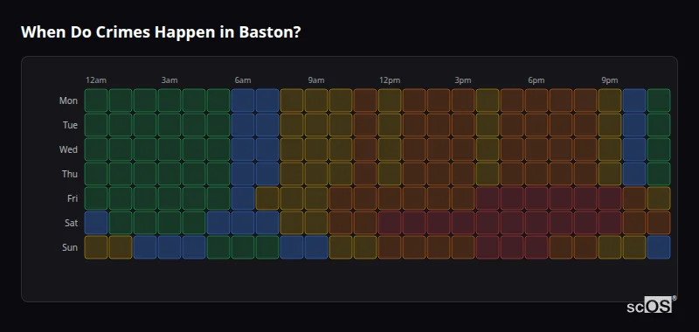Click the Sunday 9am blue cell
The image size is (699, 332).
click(316, 247)
